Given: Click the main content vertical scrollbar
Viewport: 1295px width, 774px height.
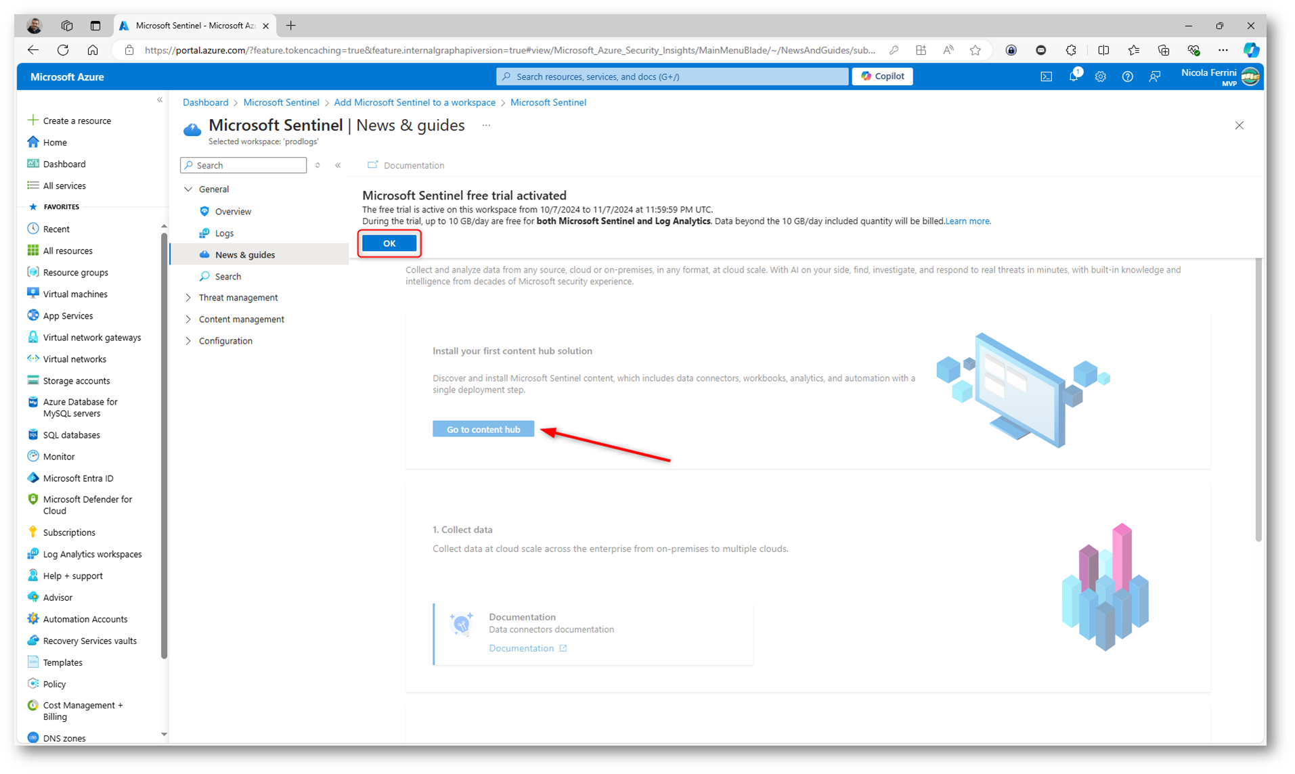Looking at the screenshot, I should tap(1258, 400).
